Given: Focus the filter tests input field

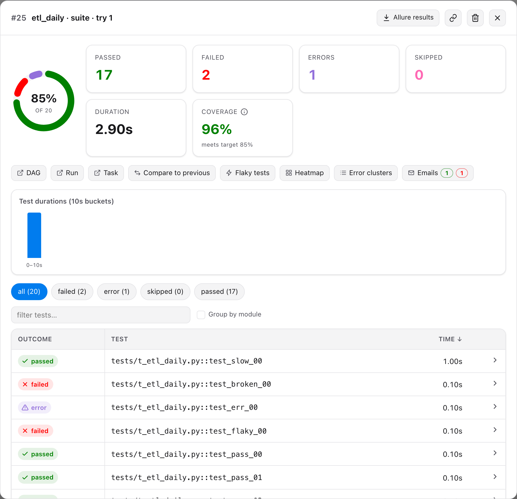Looking at the screenshot, I should [101, 315].
